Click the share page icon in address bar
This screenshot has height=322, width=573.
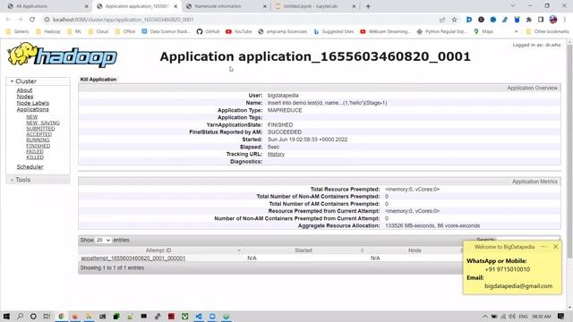click(442, 20)
